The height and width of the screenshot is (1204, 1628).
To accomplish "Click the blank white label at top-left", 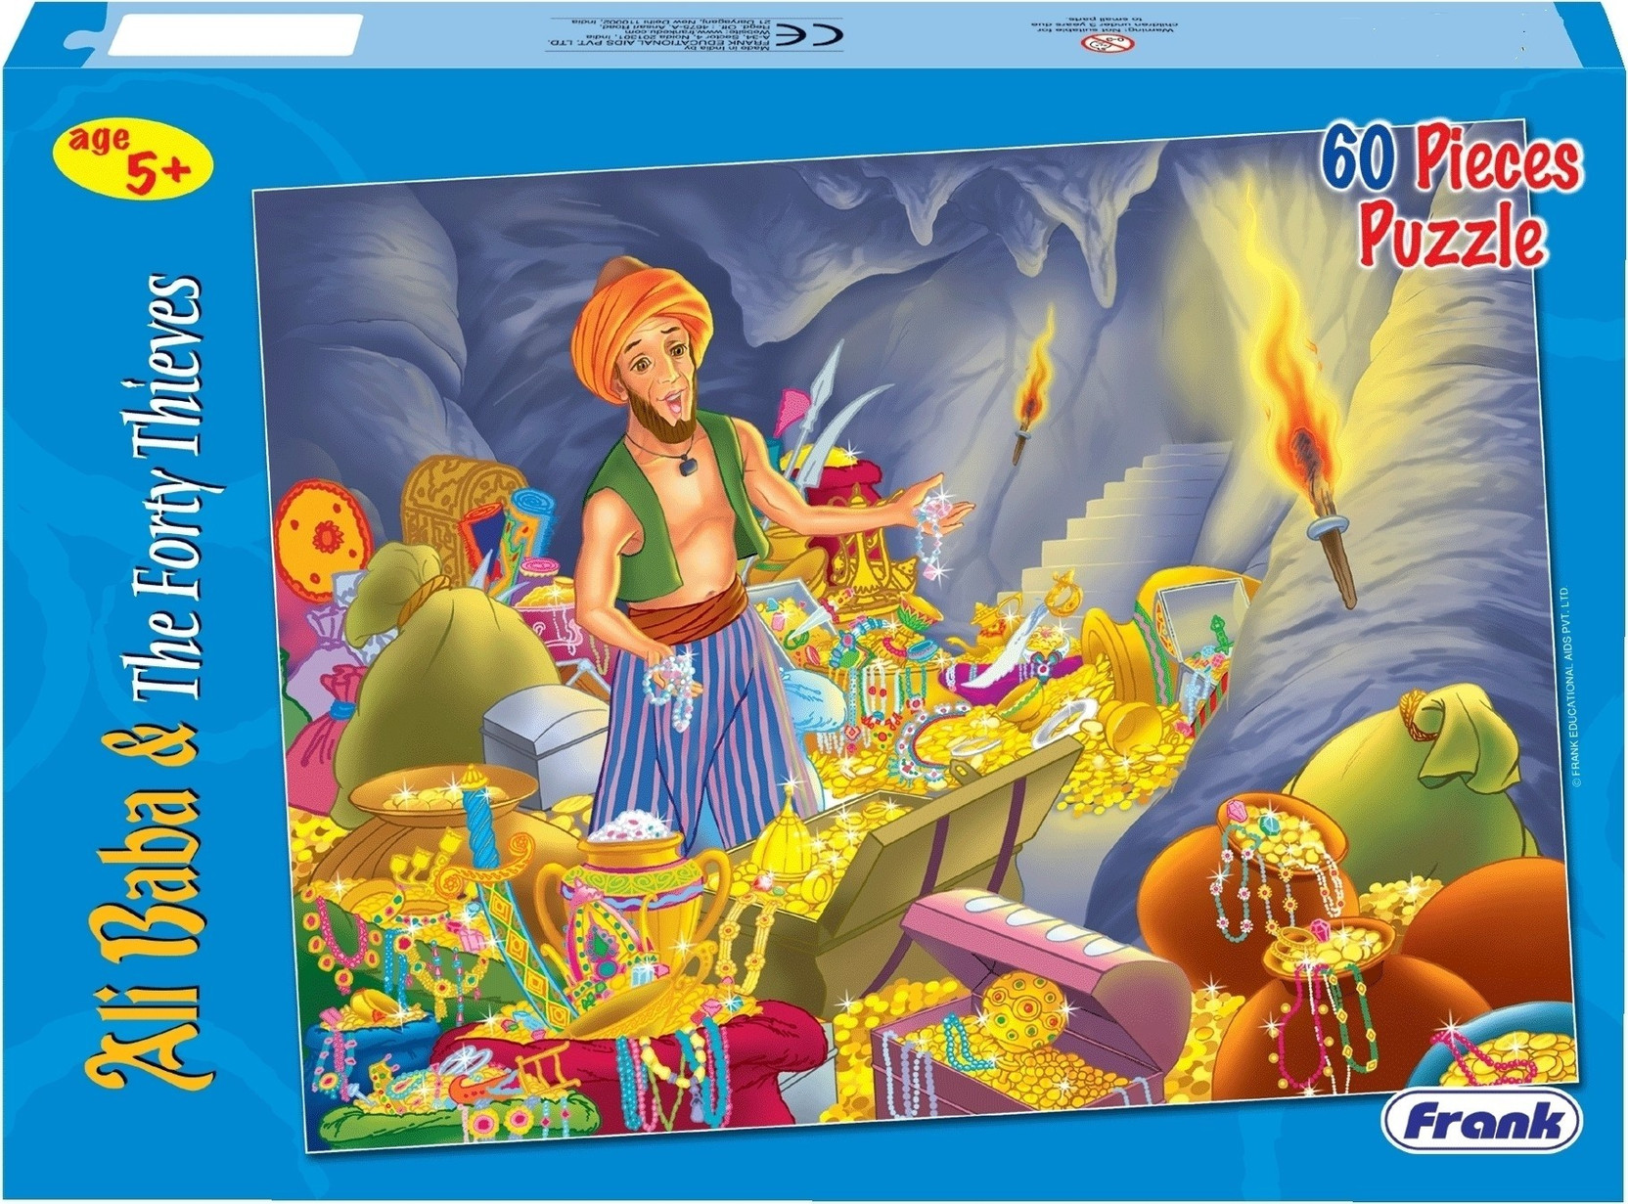I will tap(234, 37).
